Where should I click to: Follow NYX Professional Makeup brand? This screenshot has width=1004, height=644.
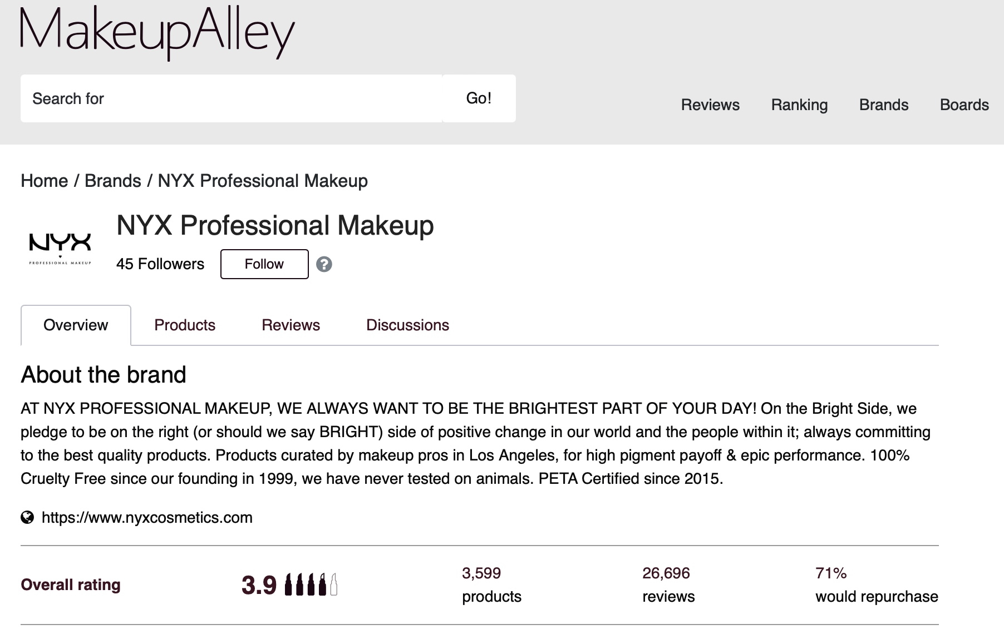click(x=264, y=264)
